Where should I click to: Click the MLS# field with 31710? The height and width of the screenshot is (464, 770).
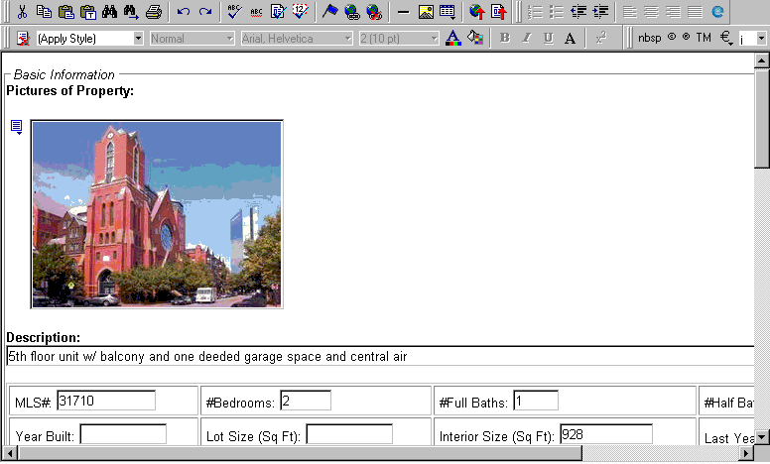coord(106,401)
